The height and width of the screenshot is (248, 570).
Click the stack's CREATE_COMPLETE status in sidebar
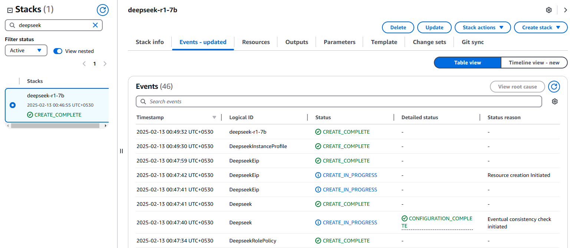pos(54,115)
